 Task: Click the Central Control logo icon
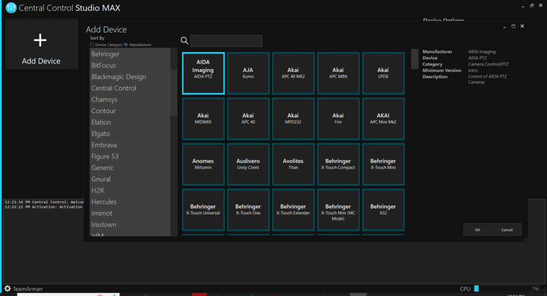[11, 8]
